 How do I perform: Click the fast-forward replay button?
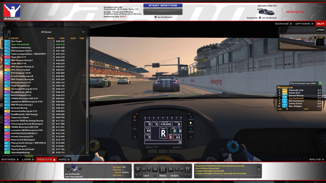point(171,169)
